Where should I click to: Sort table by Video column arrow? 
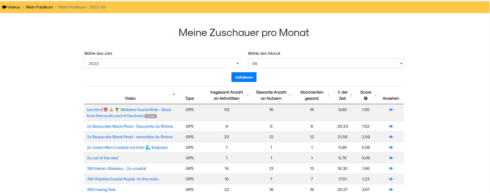click(x=174, y=94)
